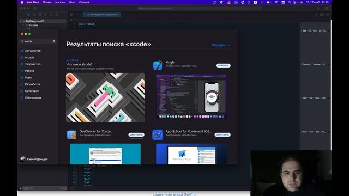Screen dimensions: 349x196
Task: Click the Работа paper plane icon
Action: [x=22, y=71]
